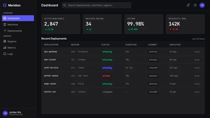Image resolution: width=210 pixels, height=118 pixels.
Task: Open Metrics page from sidebar
Action: (18, 47)
